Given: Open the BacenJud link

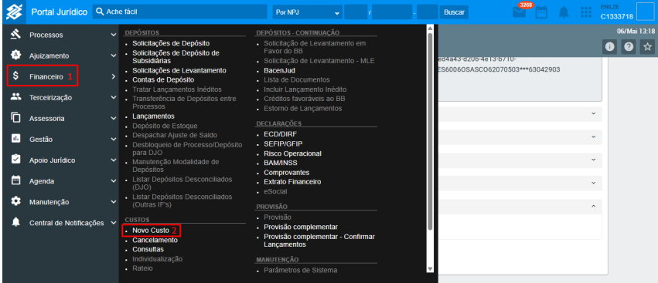Looking at the screenshot, I should (x=279, y=71).
